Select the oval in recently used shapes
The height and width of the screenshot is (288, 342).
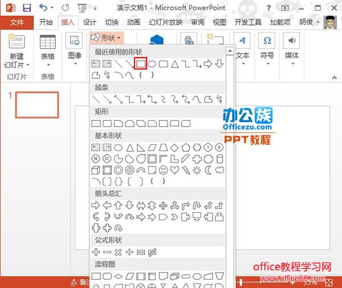(x=152, y=64)
